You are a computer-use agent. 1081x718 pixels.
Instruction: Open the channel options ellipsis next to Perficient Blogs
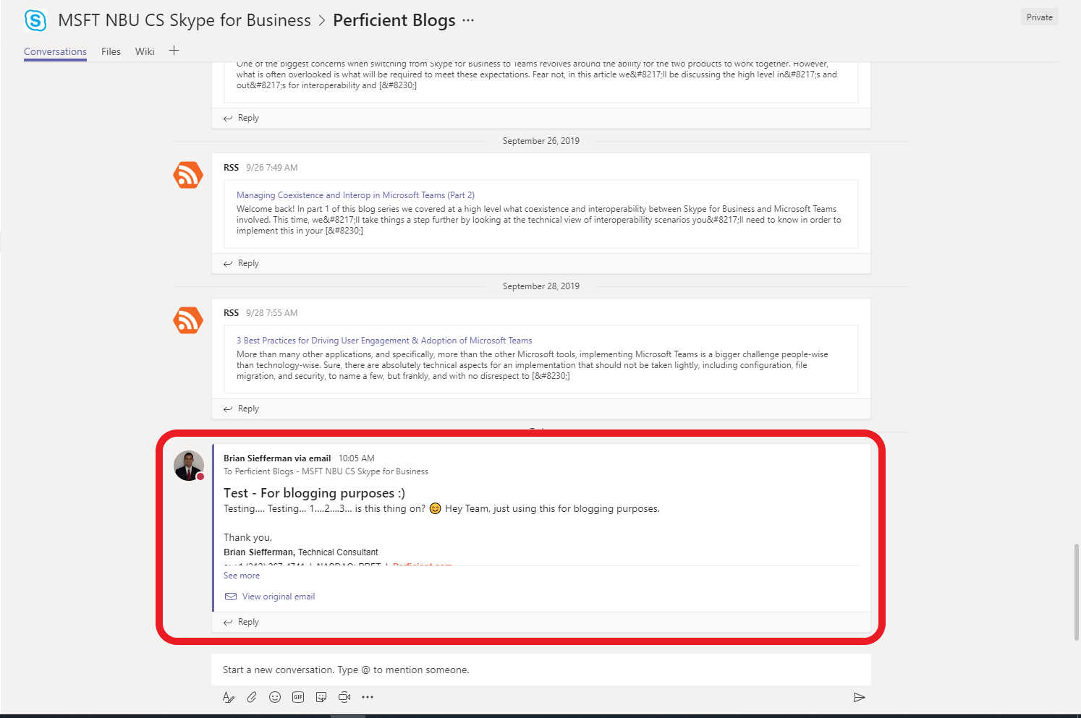[x=468, y=20]
